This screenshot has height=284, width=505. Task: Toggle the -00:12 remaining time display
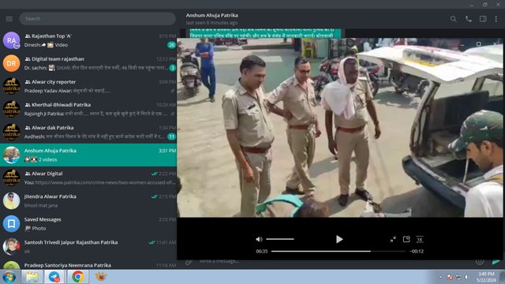coord(417,252)
